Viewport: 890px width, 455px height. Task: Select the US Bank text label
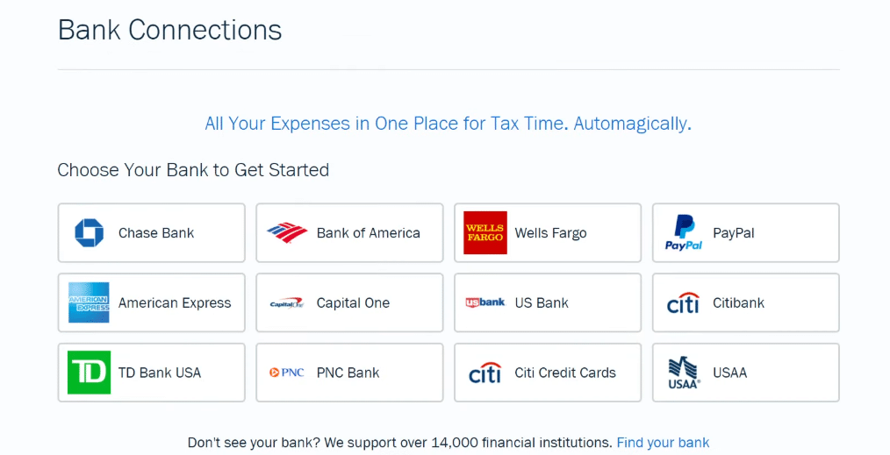click(542, 302)
